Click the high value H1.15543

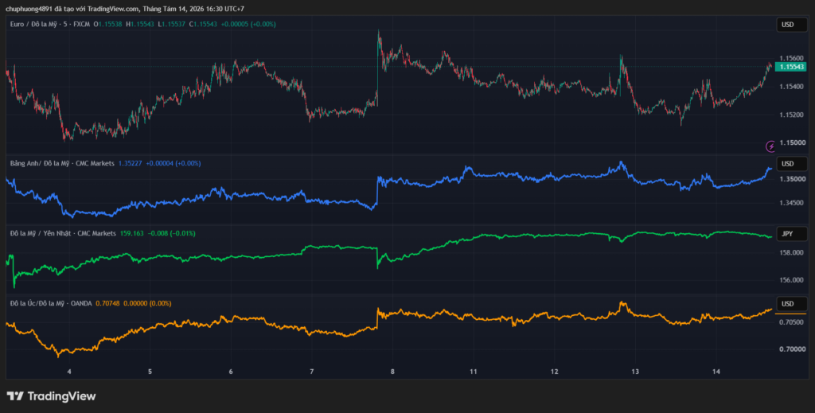tap(140, 24)
